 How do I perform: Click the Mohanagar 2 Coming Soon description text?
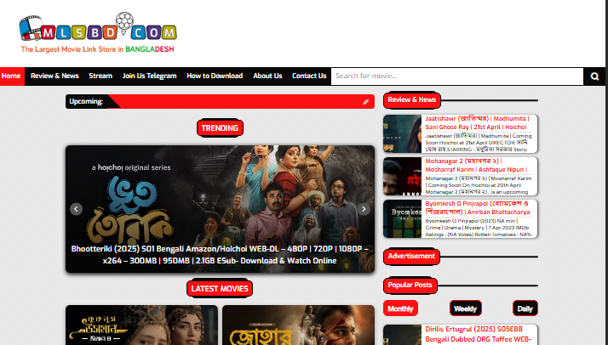click(479, 185)
